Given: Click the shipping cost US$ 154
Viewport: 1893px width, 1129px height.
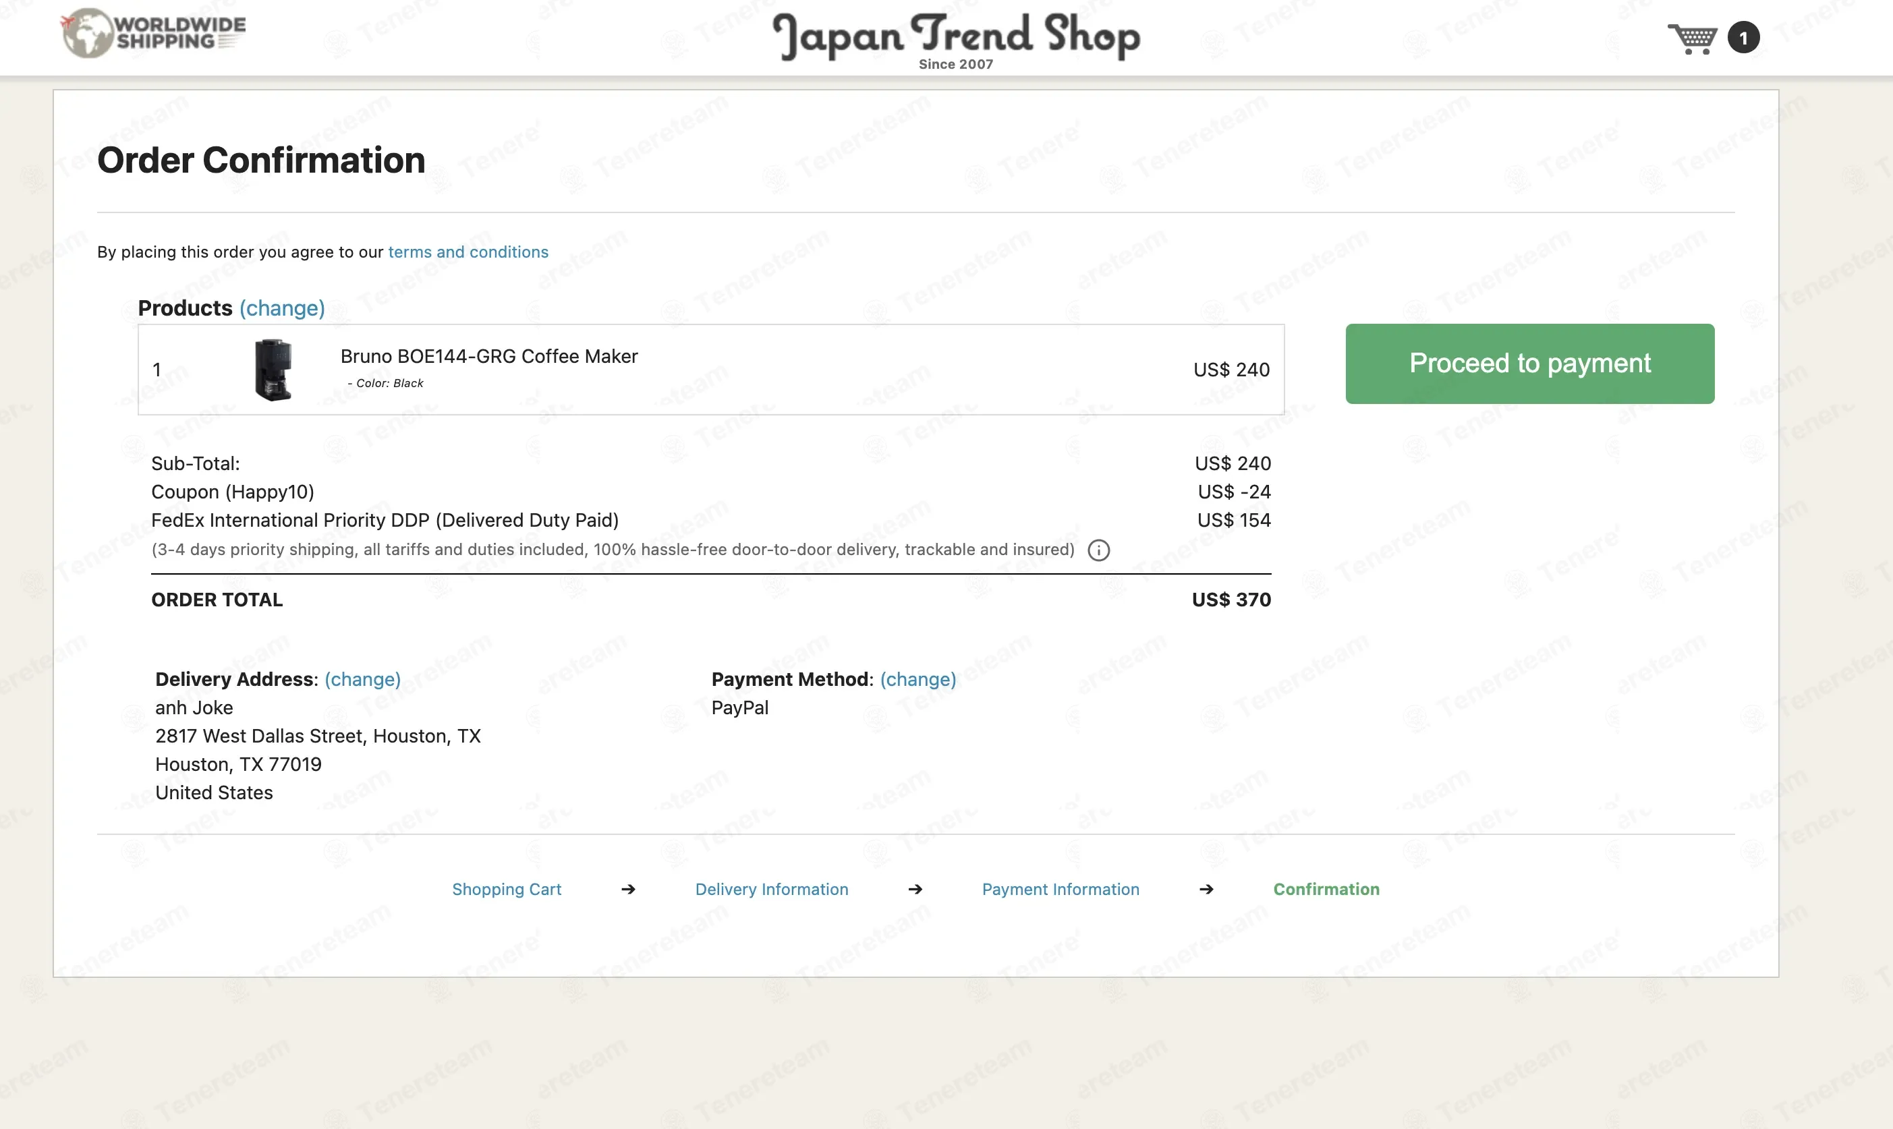Looking at the screenshot, I should [x=1234, y=521].
